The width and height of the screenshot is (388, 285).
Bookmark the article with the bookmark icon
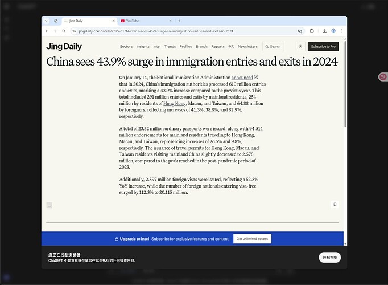pos(335,205)
